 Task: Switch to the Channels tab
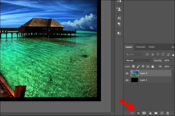[x=140, y=47]
